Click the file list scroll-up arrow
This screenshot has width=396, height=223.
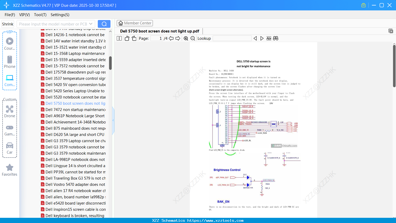tap(110, 31)
